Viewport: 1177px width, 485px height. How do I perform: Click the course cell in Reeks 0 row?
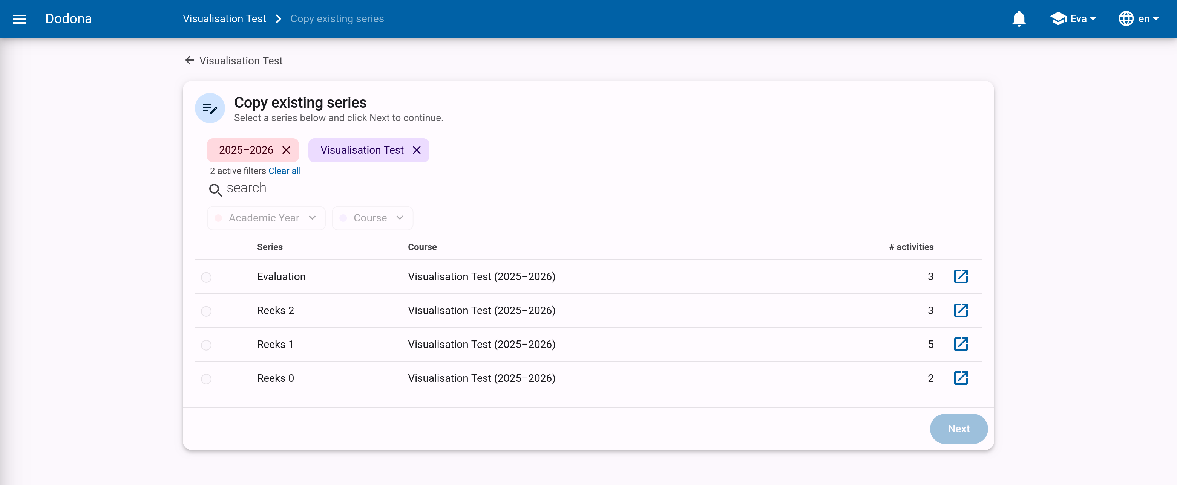(x=481, y=378)
